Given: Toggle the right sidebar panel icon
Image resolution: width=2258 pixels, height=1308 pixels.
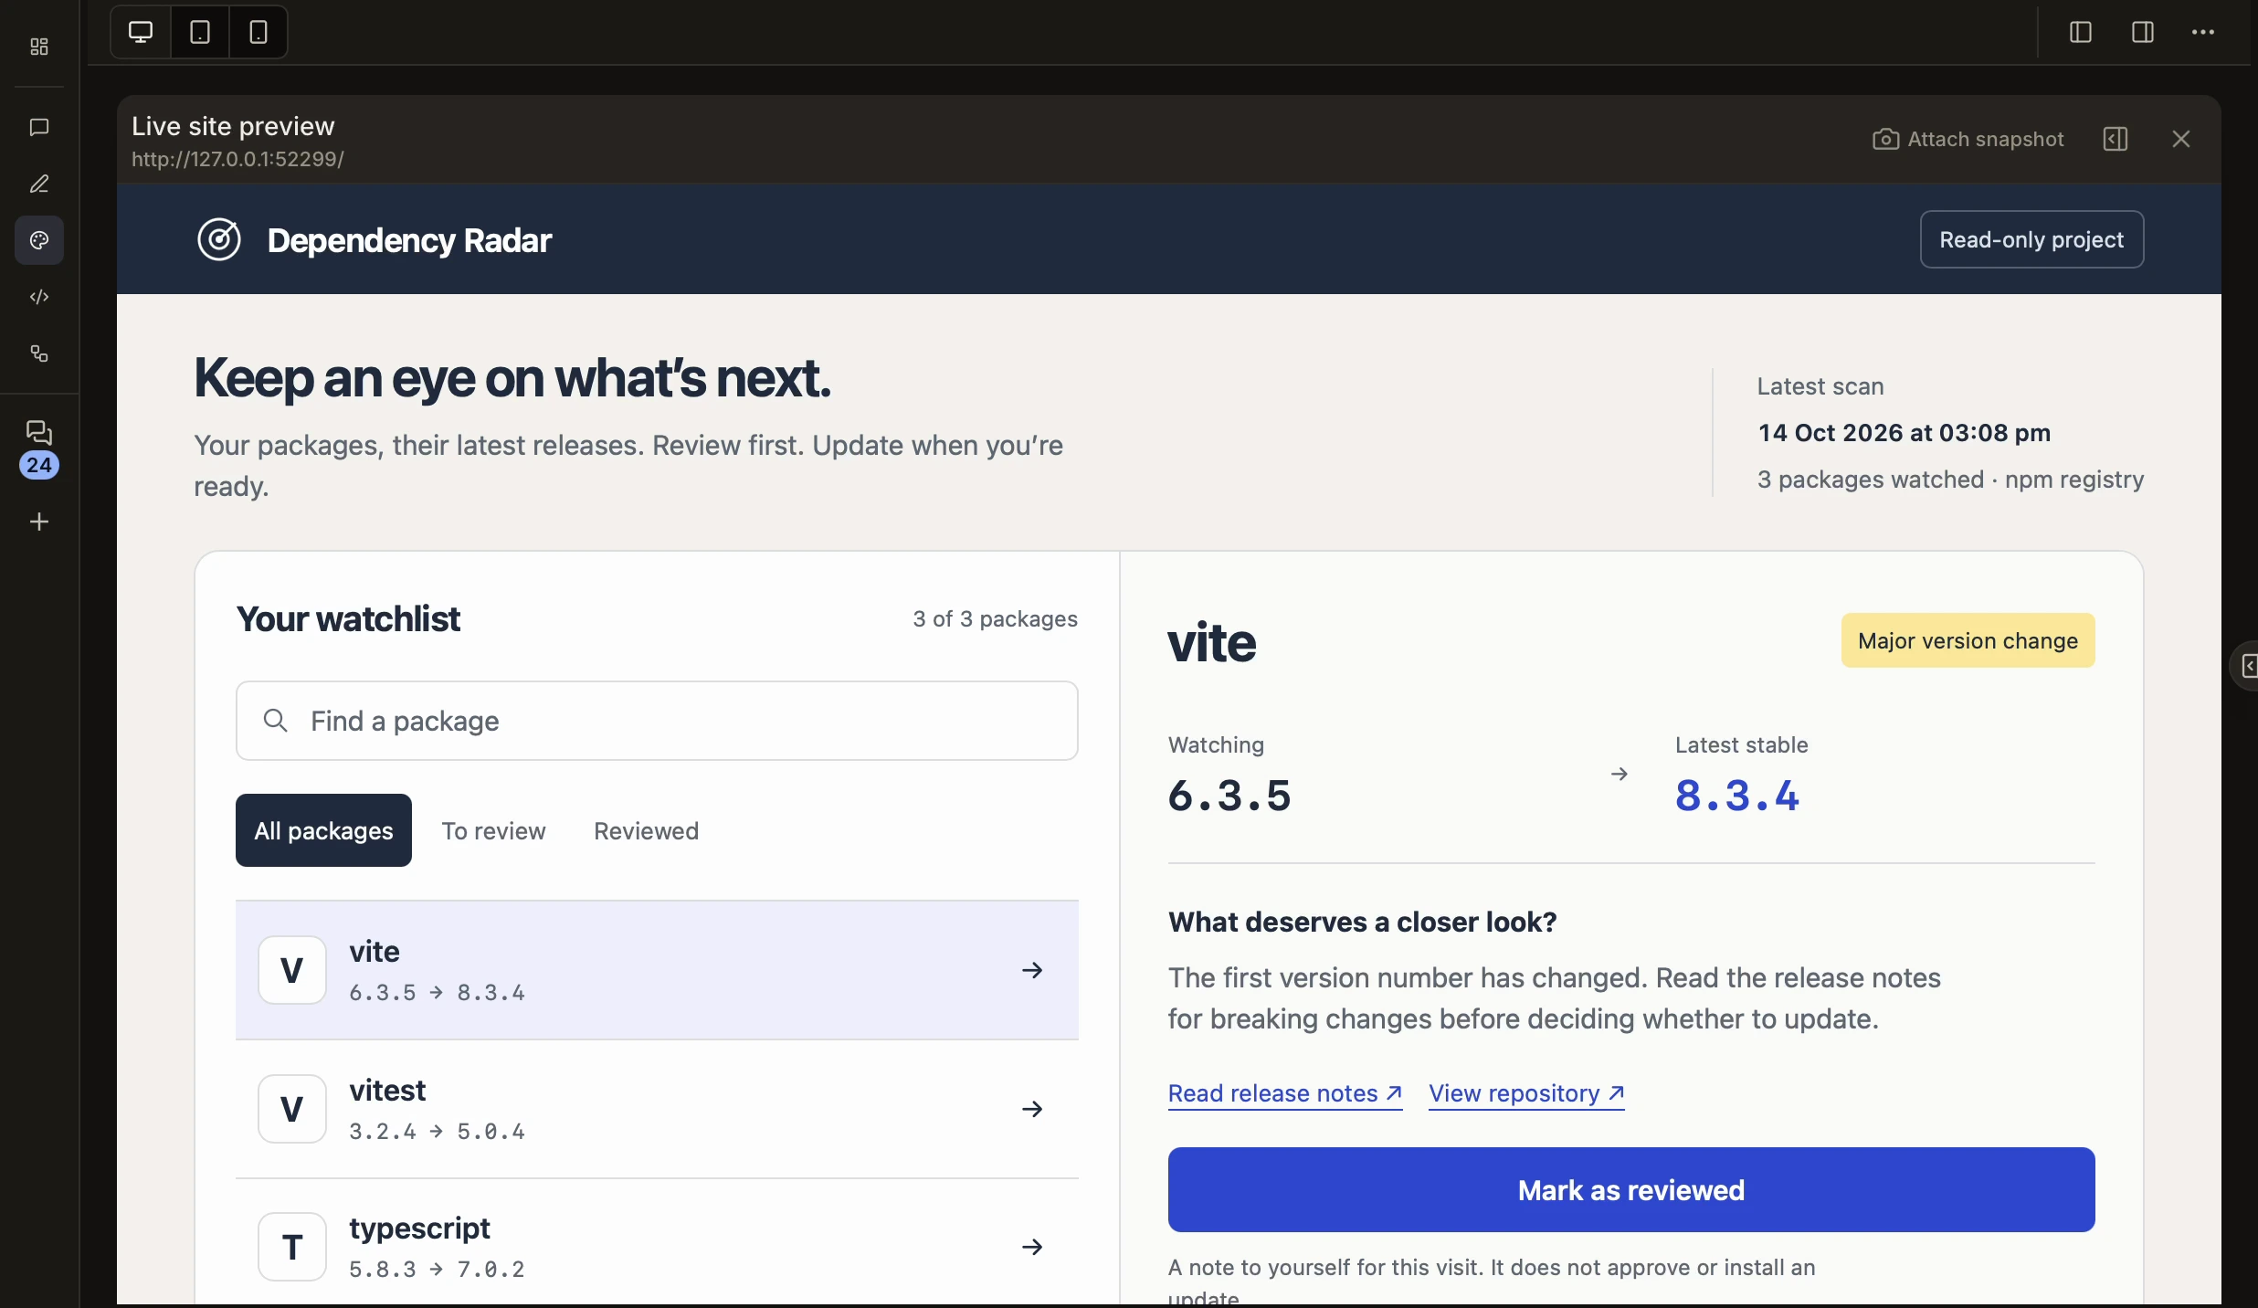Looking at the screenshot, I should pos(2143,32).
